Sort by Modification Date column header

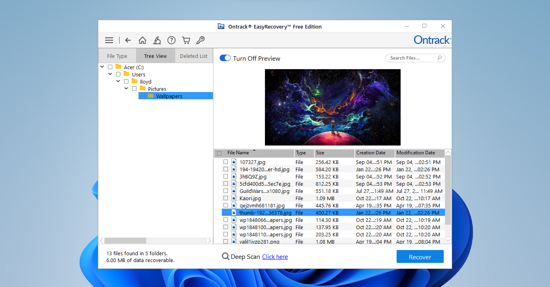point(420,153)
